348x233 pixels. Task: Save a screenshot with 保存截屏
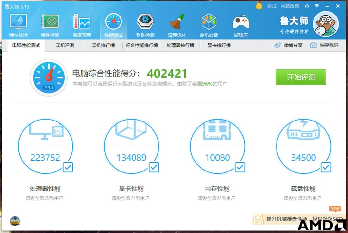pyautogui.click(x=324, y=45)
